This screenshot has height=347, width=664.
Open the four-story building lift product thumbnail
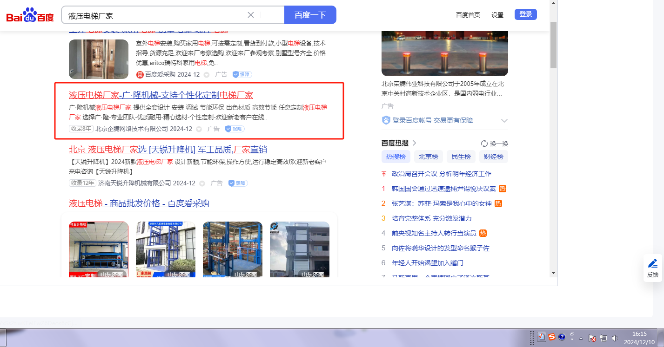click(300, 249)
